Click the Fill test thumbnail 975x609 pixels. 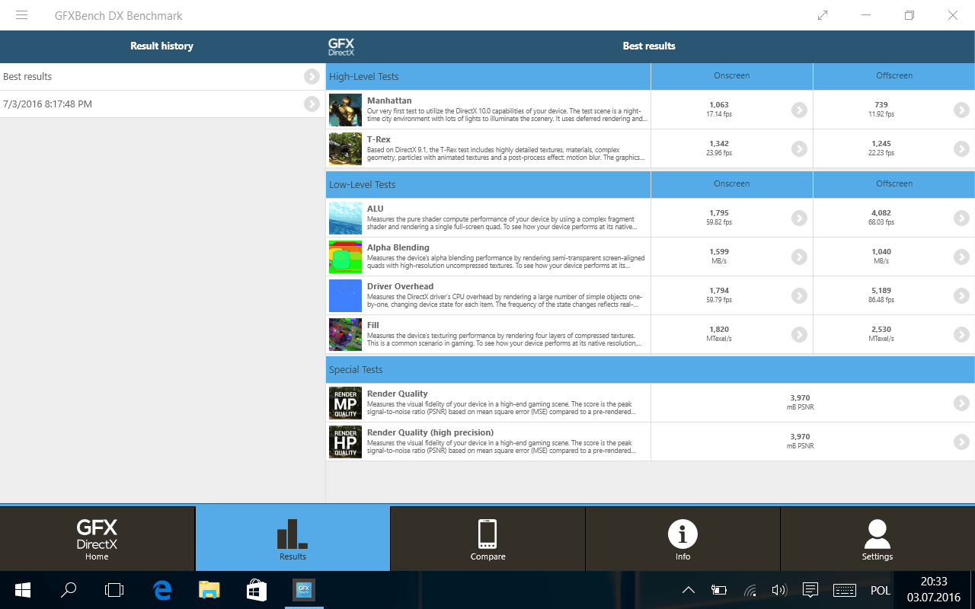click(x=345, y=334)
